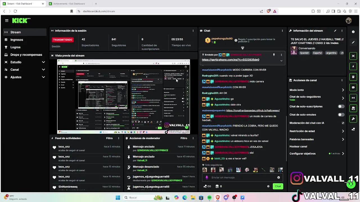
Task: Open options menu of Feed de actividades
Action: point(119,138)
